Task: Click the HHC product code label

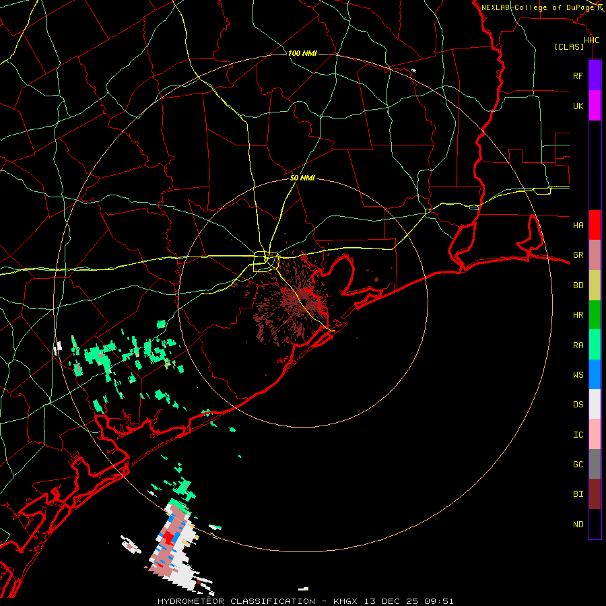Action: pos(591,40)
